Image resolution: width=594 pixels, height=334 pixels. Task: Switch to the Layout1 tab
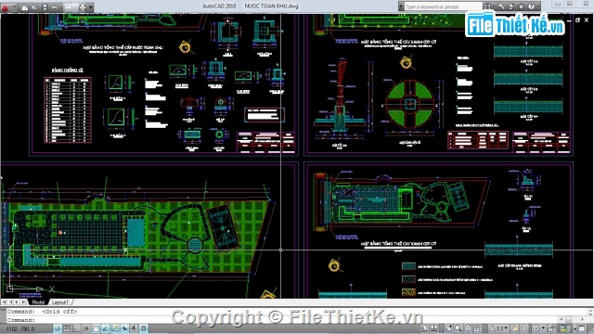pos(59,302)
